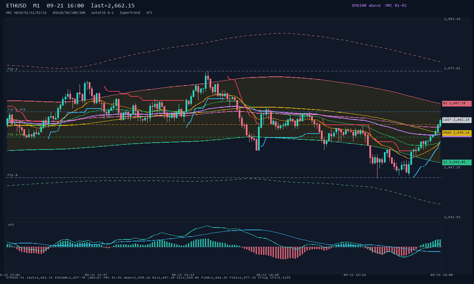Image resolution: width=474 pixels, height=284 pixels.
Task: Click the EMA20/50/100/200 legend entry
Action: (x=69, y=13)
